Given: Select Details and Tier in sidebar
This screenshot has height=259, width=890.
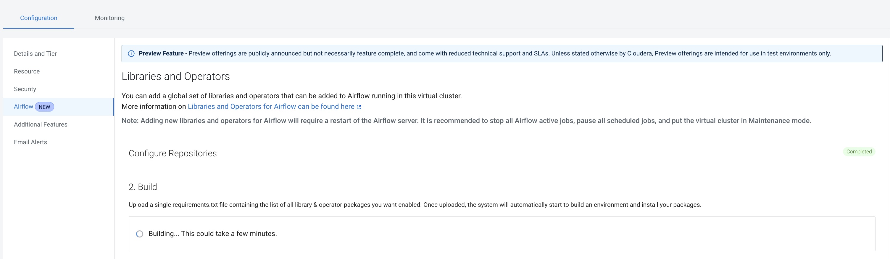Looking at the screenshot, I should click(x=35, y=54).
